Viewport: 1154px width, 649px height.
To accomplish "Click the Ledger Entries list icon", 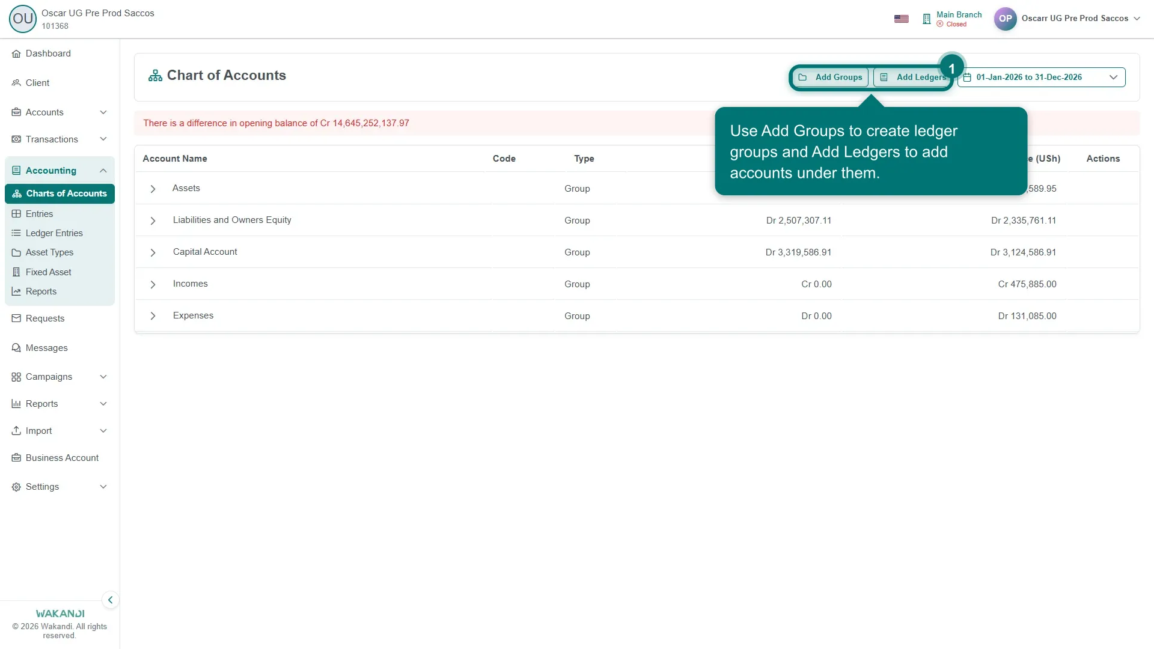I will [16, 233].
